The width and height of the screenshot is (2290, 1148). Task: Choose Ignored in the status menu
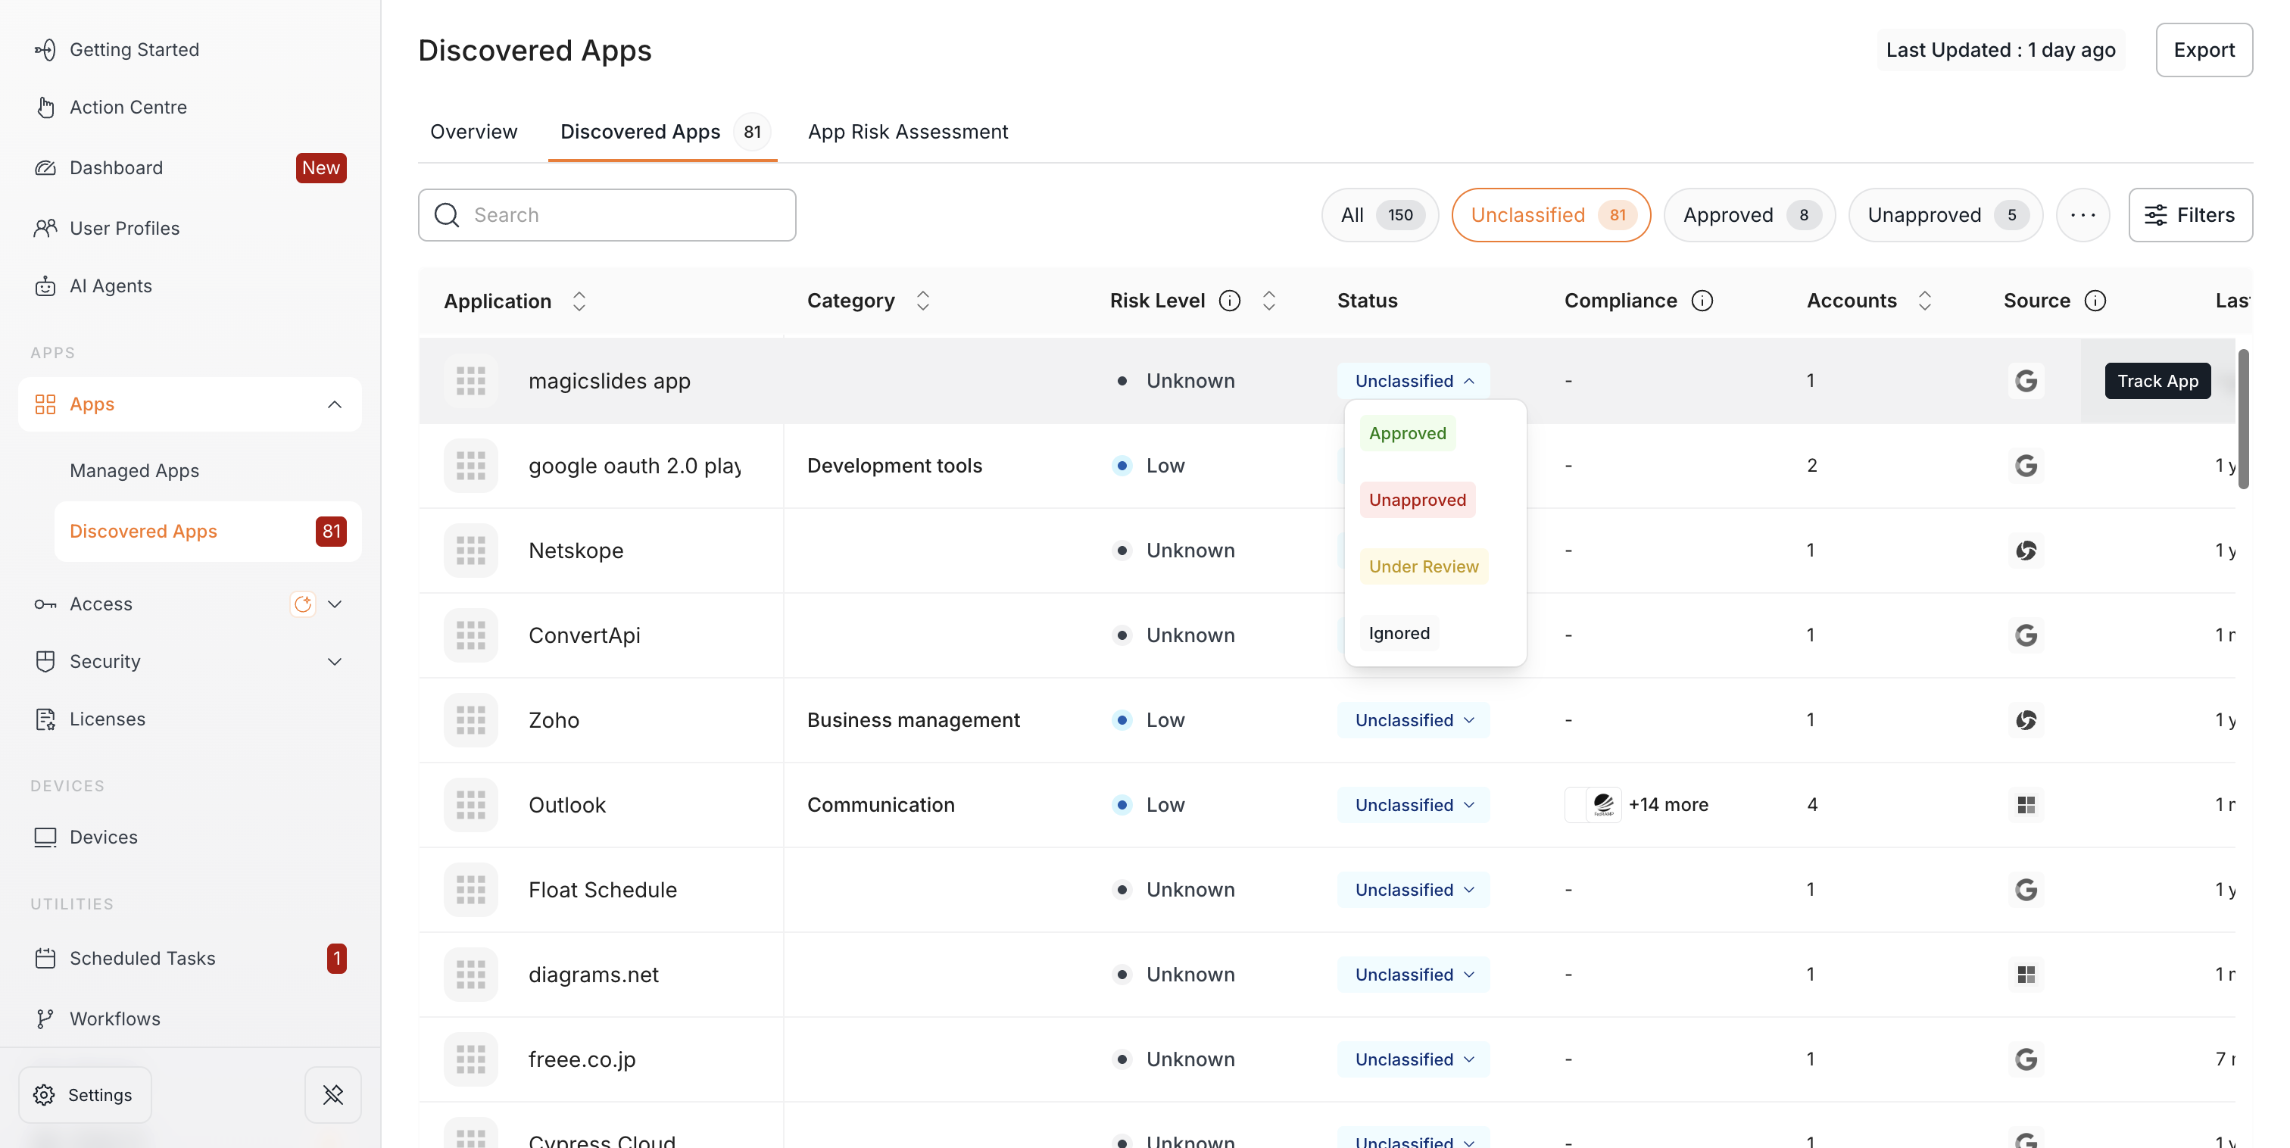1399,634
